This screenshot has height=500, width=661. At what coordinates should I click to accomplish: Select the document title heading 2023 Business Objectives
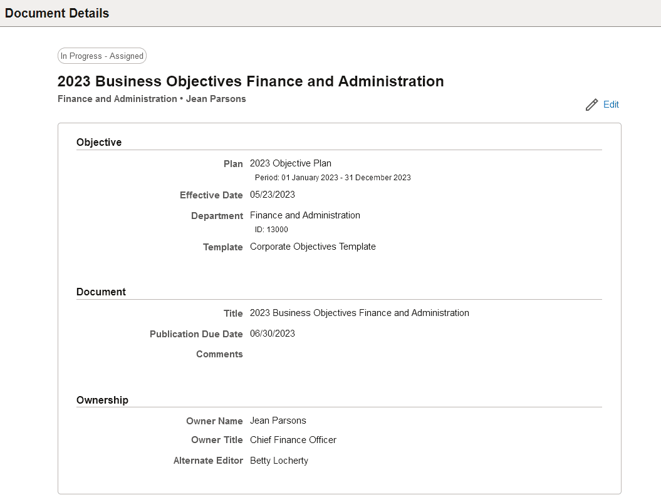click(250, 81)
